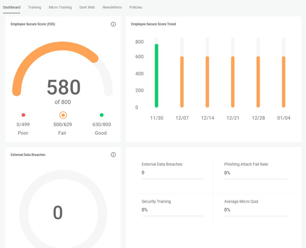The width and height of the screenshot is (306, 248).
Task: Click the 580 score value
Action: pos(64,87)
